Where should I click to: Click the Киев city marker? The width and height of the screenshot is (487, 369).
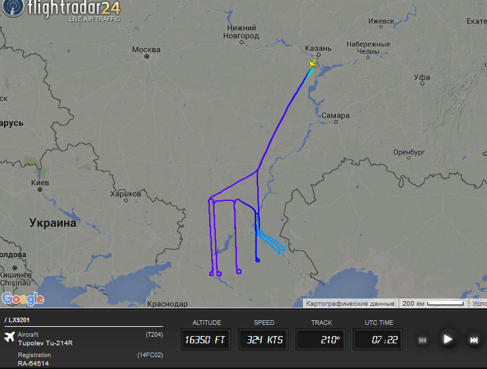pyautogui.click(x=40, y=189)
